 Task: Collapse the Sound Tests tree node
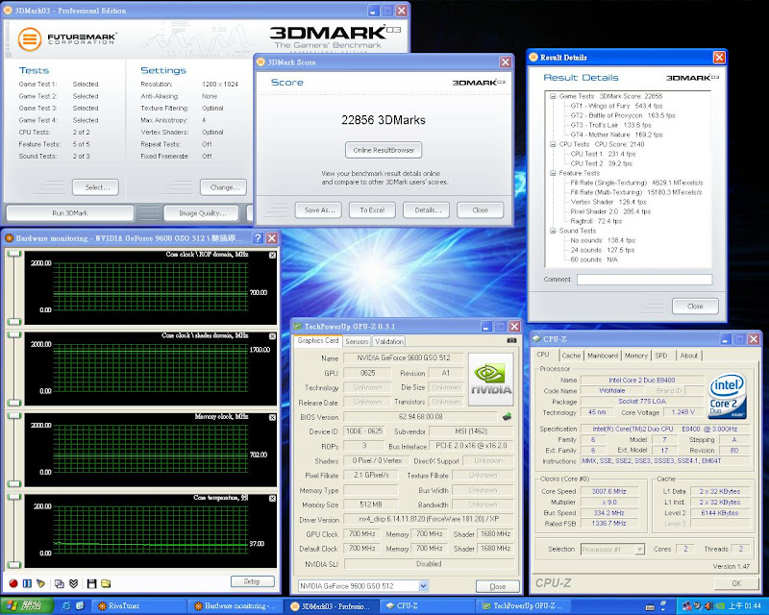pyautogui.click(x=553, y=231)
